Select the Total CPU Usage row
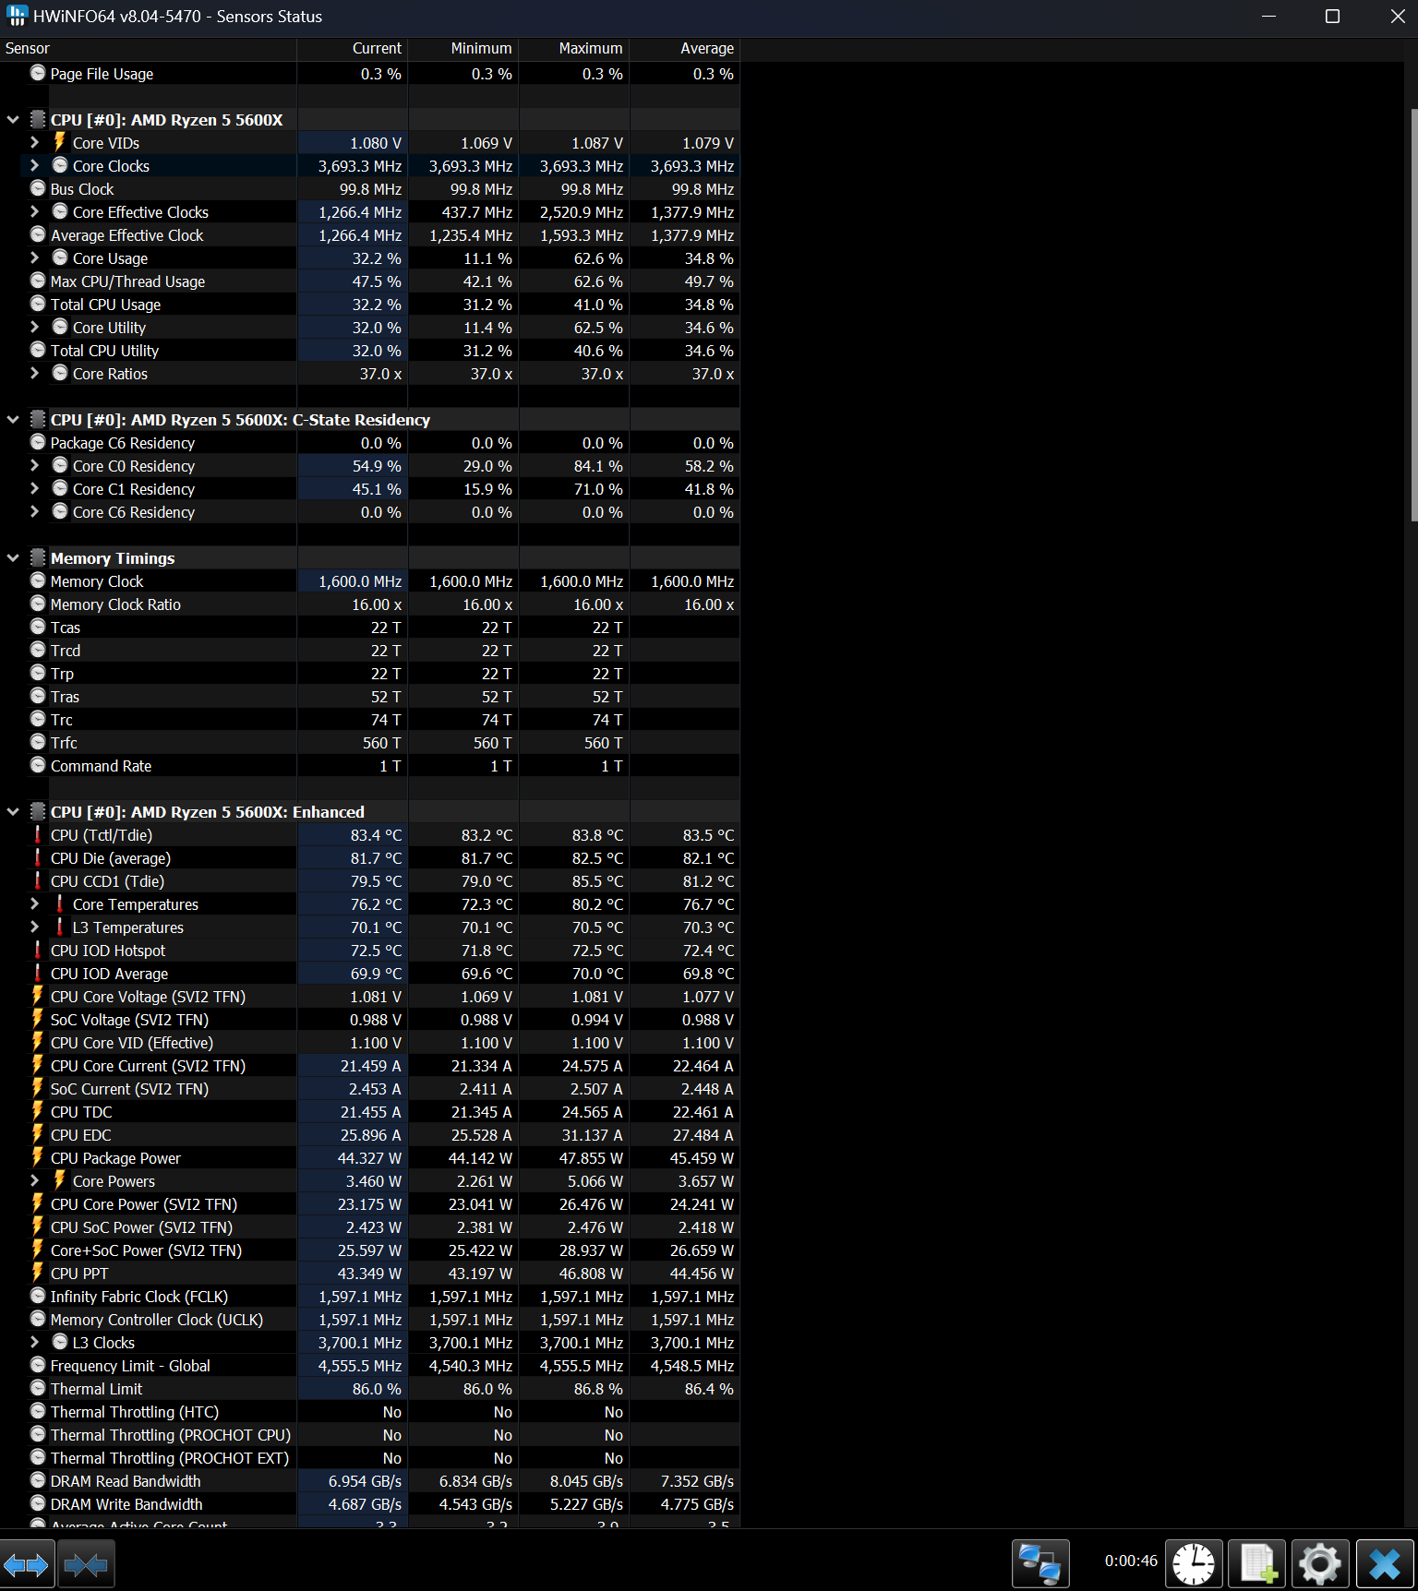Image resolution: width=1418 pixels, height=1591 pixels. [x=369, y=304]
